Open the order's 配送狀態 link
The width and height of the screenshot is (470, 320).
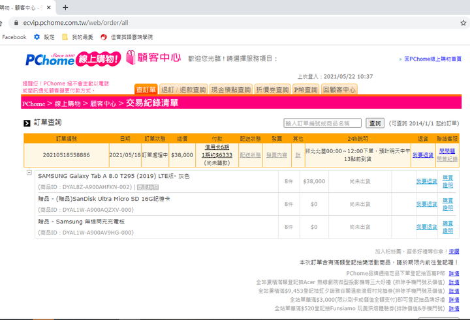[x=250, y=155]
